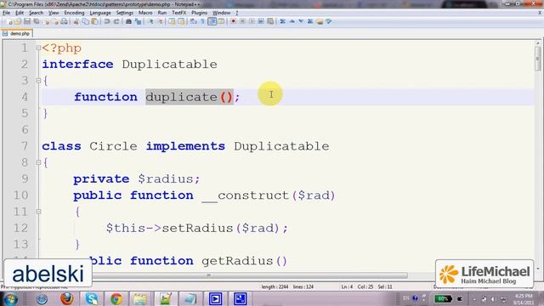Collapse the __construct fold at line 11

(x=38, y=212)
